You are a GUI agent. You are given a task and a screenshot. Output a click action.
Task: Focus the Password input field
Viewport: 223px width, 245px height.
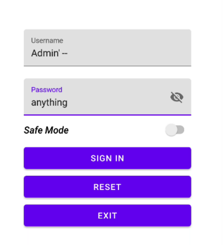(108, 97)
